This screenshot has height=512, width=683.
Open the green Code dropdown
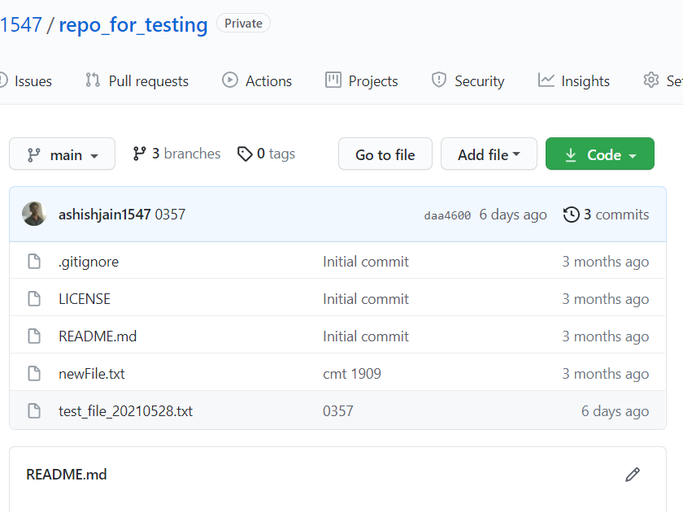click(x=599, y=154)
